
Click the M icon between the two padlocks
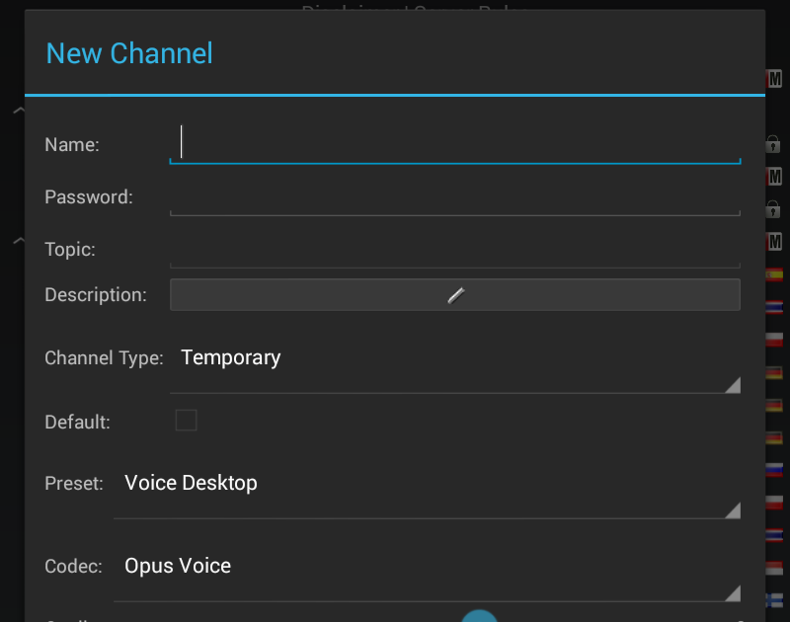tap(775, 177)
